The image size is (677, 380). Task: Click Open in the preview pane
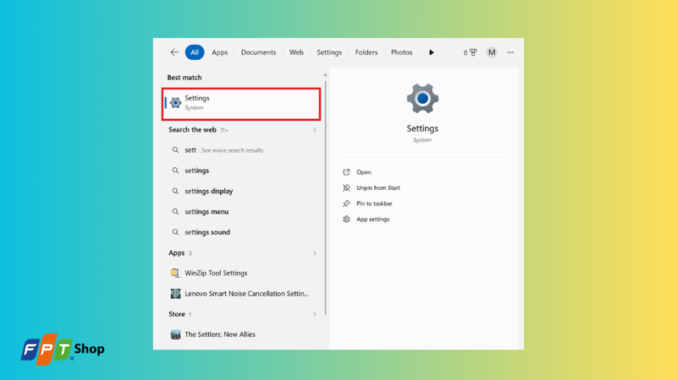tap(364, 172)
